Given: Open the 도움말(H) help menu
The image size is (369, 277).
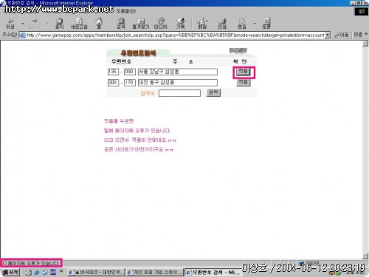Looking at the screenshot, I should click(x=125, y=11).
